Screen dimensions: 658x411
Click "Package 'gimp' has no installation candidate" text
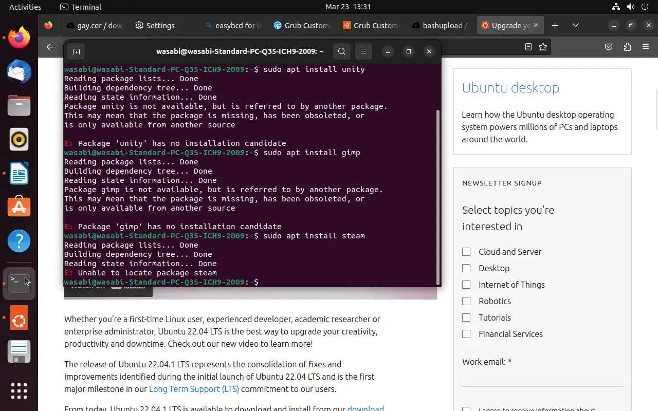coord(179,227)
